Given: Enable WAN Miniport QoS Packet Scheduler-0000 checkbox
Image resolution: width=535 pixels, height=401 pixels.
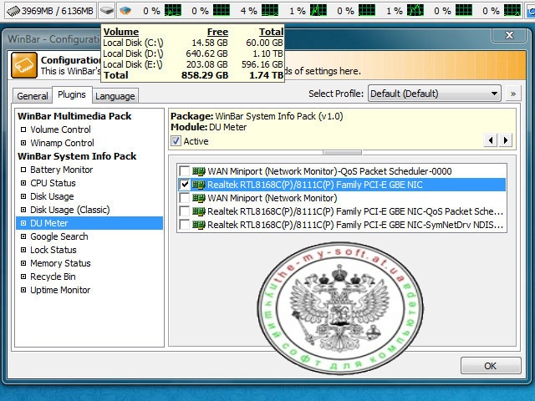Looking at the screenshot, I should pos(185,171).
